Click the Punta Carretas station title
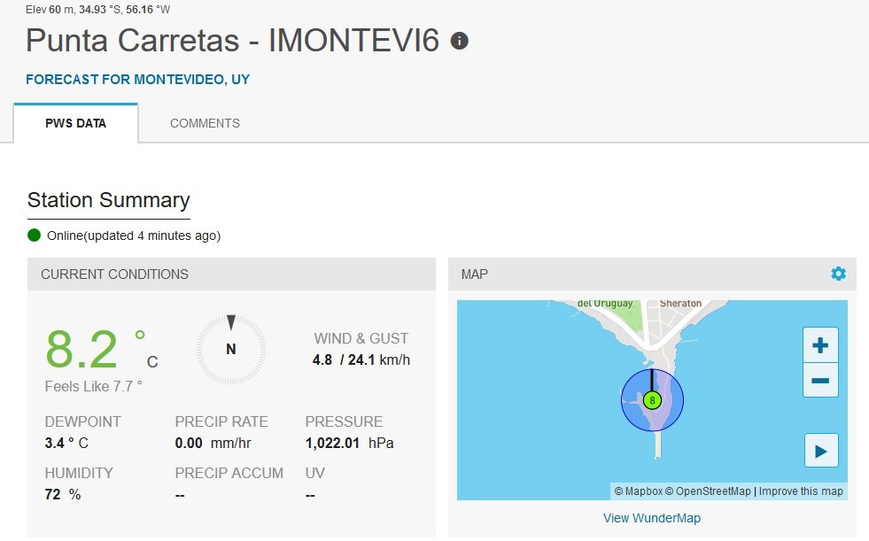 tap(233, 41)
